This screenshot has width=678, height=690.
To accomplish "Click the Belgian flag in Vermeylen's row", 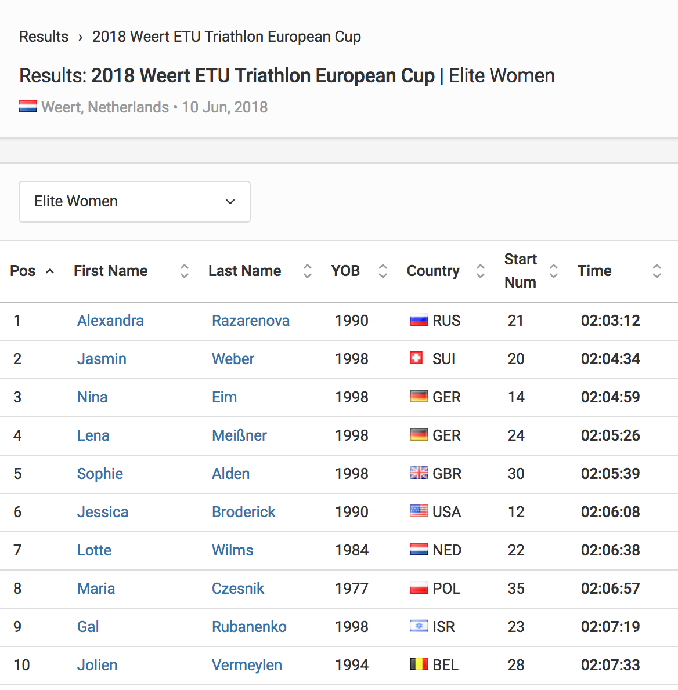I will point(419,664).
